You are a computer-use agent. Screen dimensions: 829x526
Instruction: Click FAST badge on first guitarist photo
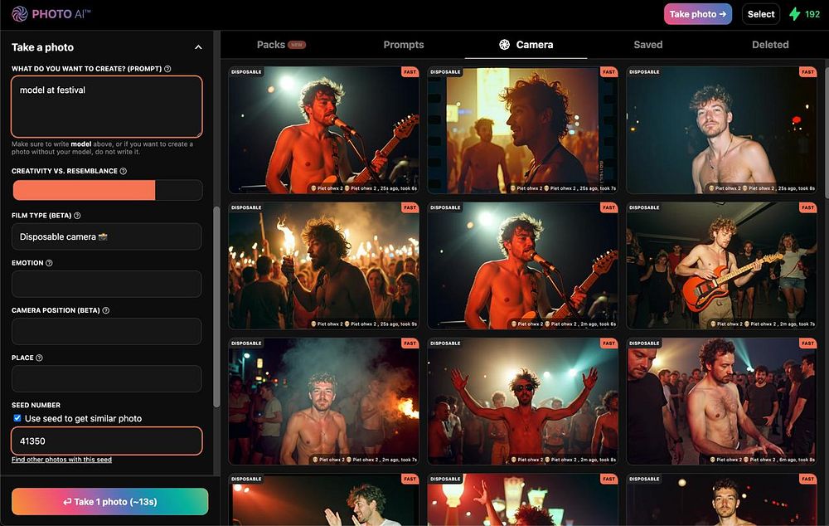410,72
